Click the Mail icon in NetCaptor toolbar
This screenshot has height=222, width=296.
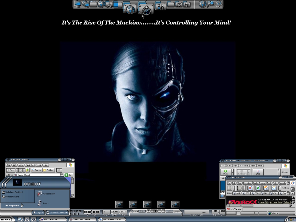tap(274, 188)
